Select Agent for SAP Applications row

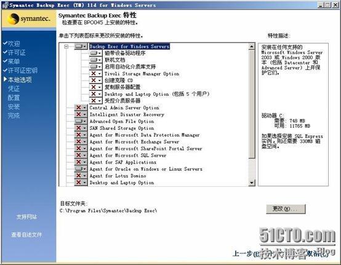click(123, 162)
